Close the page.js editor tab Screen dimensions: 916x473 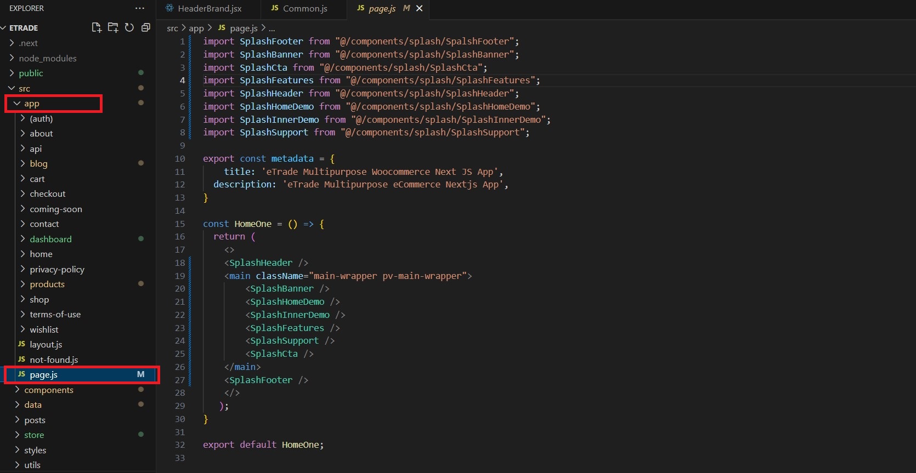coord(420,8)
